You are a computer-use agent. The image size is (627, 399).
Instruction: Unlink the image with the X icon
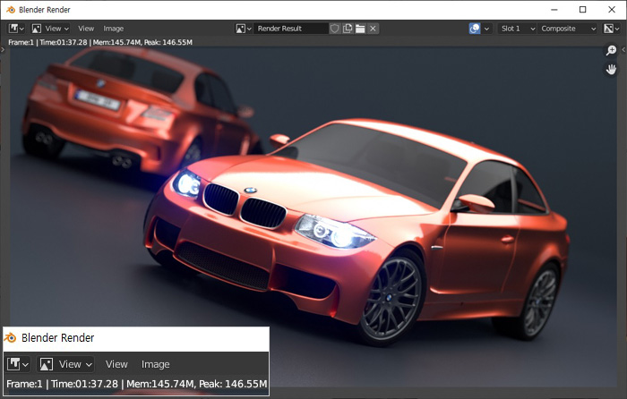click(373, 29)
